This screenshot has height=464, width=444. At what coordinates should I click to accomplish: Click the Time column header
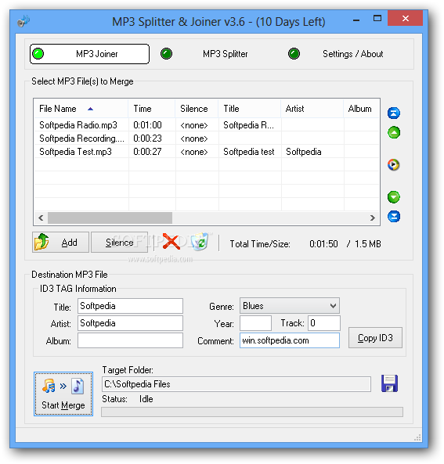152,109
